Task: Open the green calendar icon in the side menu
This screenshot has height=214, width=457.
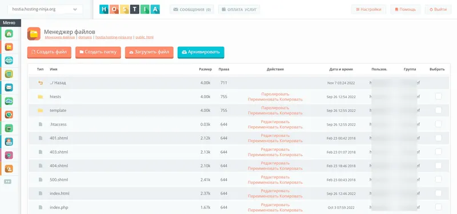Action: tap(9, 128)
